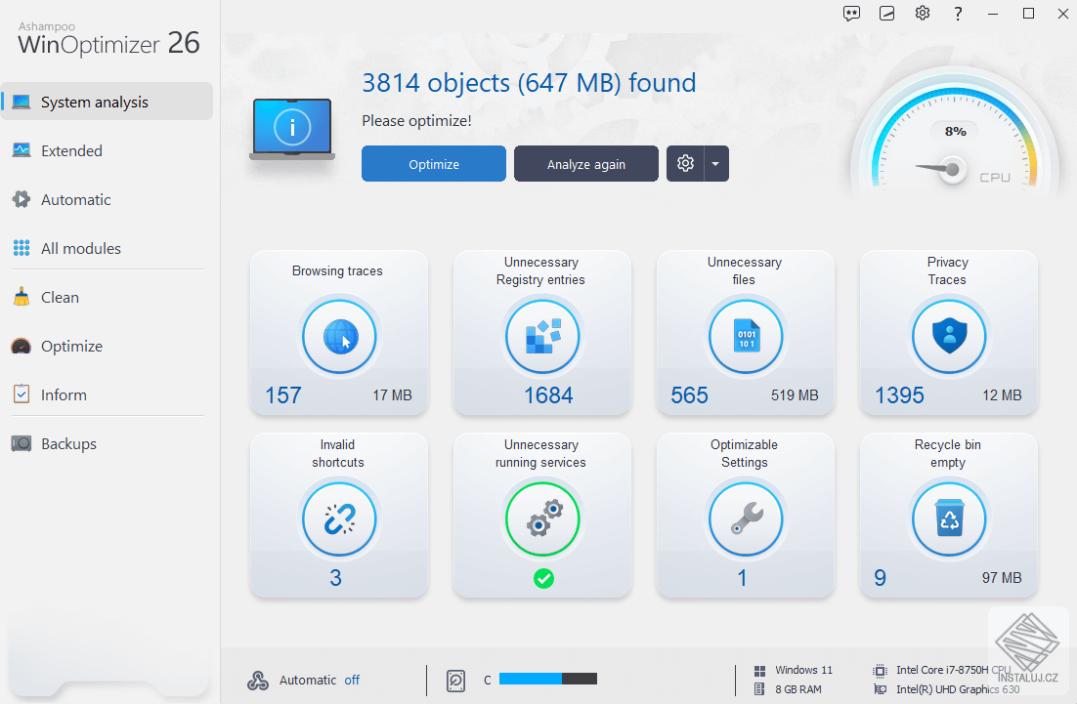Open the System analysis section
The width and height of the screenshot is (1077, 704).
coord(108,102)
